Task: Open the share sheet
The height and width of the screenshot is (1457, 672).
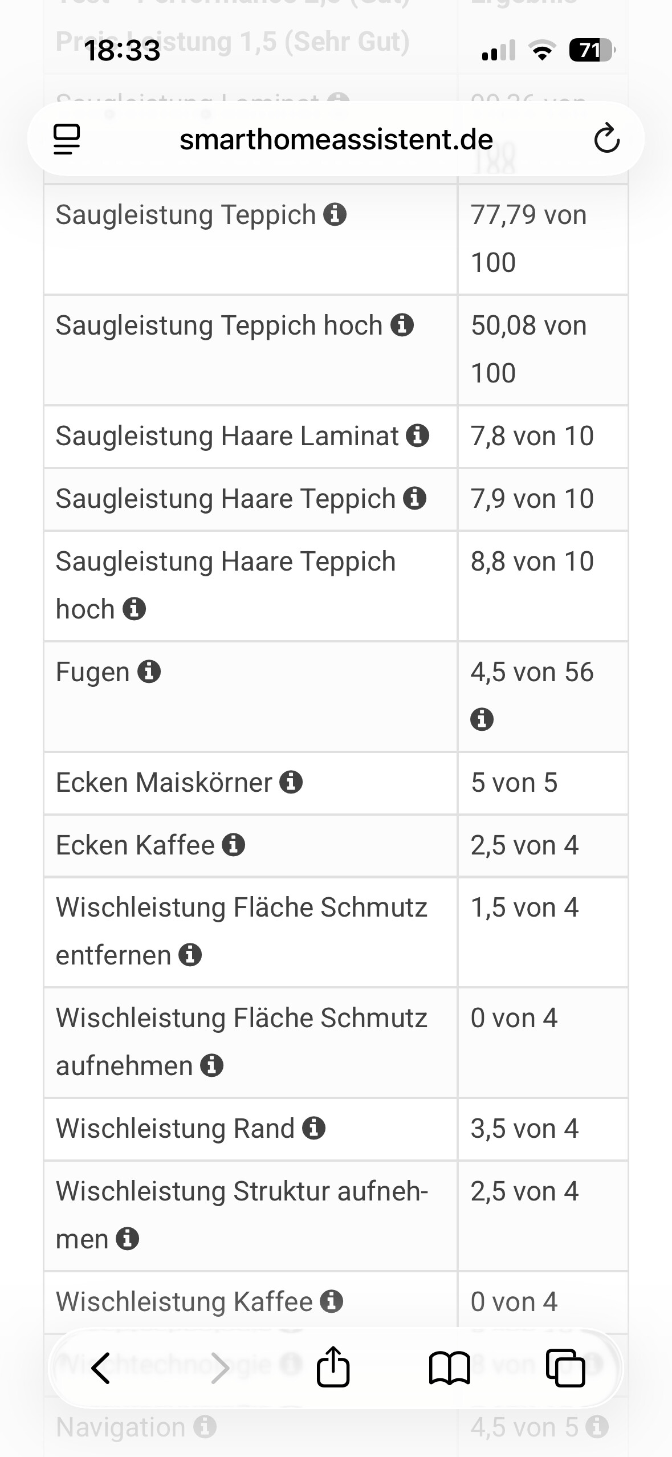Action: pos(333,1367)
